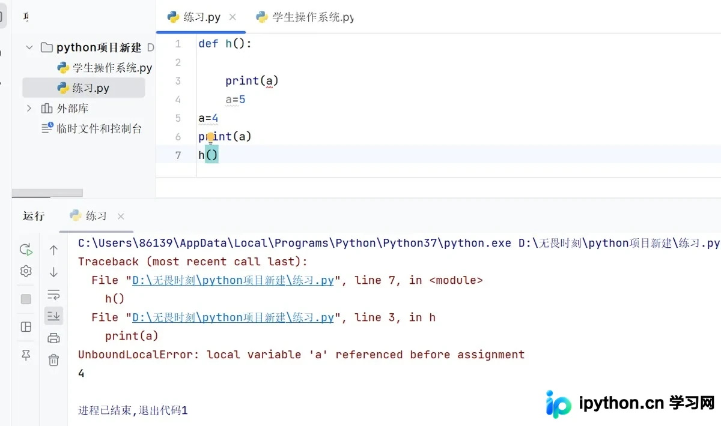Click the 'h()' call on line 7
This screenshot has width=721, height=426.
(x=208, y=155)
